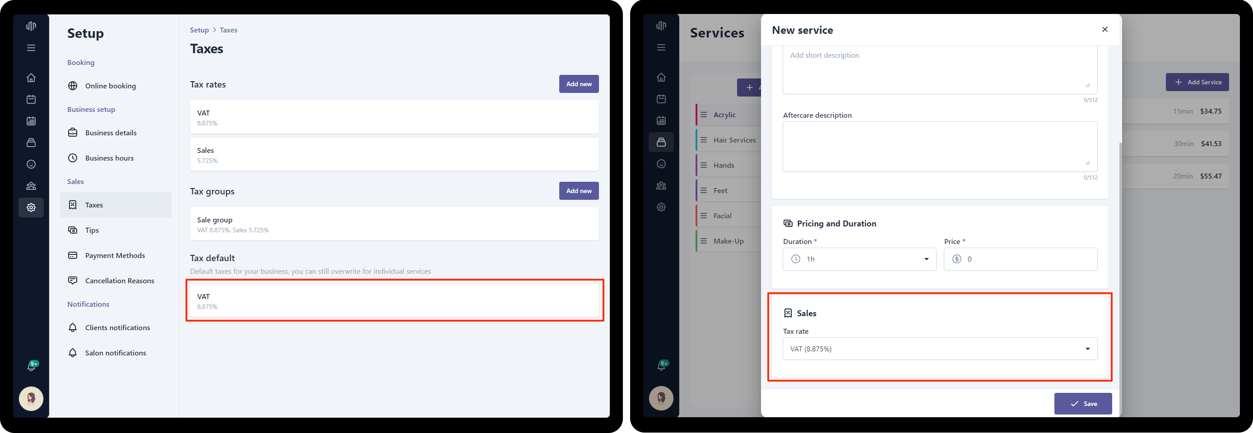1253x433 pixels.
Task: Open Payment Methods in Setup menu
Action: [116, 256]
